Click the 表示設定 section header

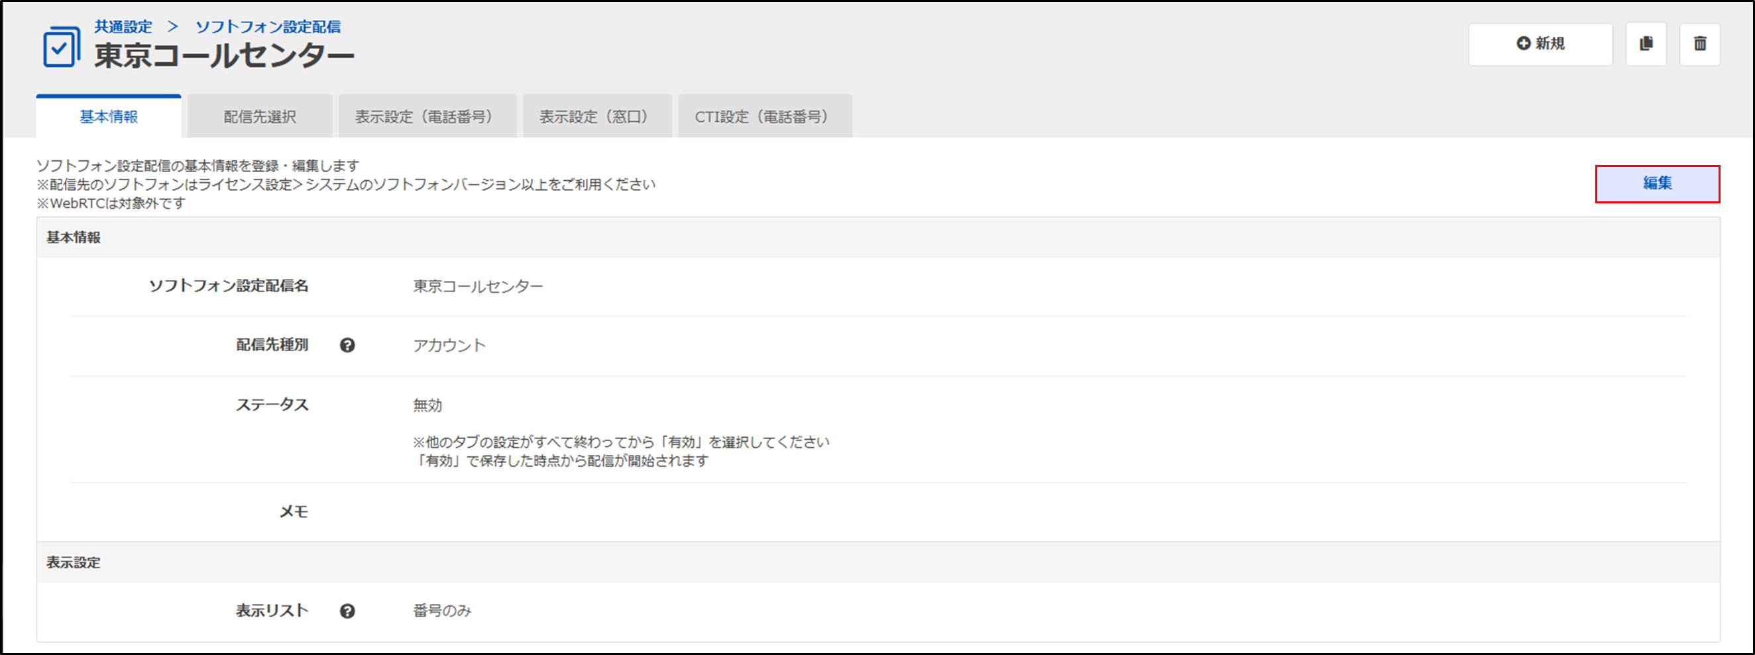74,562
